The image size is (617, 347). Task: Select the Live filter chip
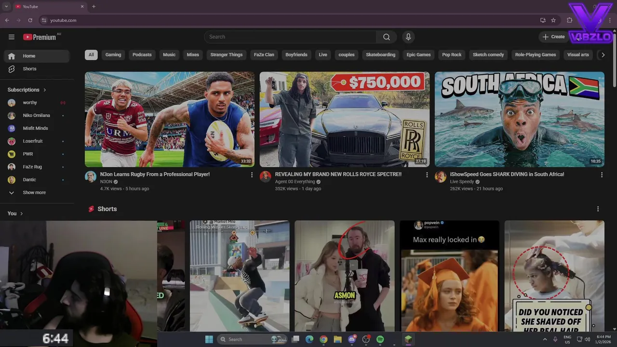tap(323, 55)
